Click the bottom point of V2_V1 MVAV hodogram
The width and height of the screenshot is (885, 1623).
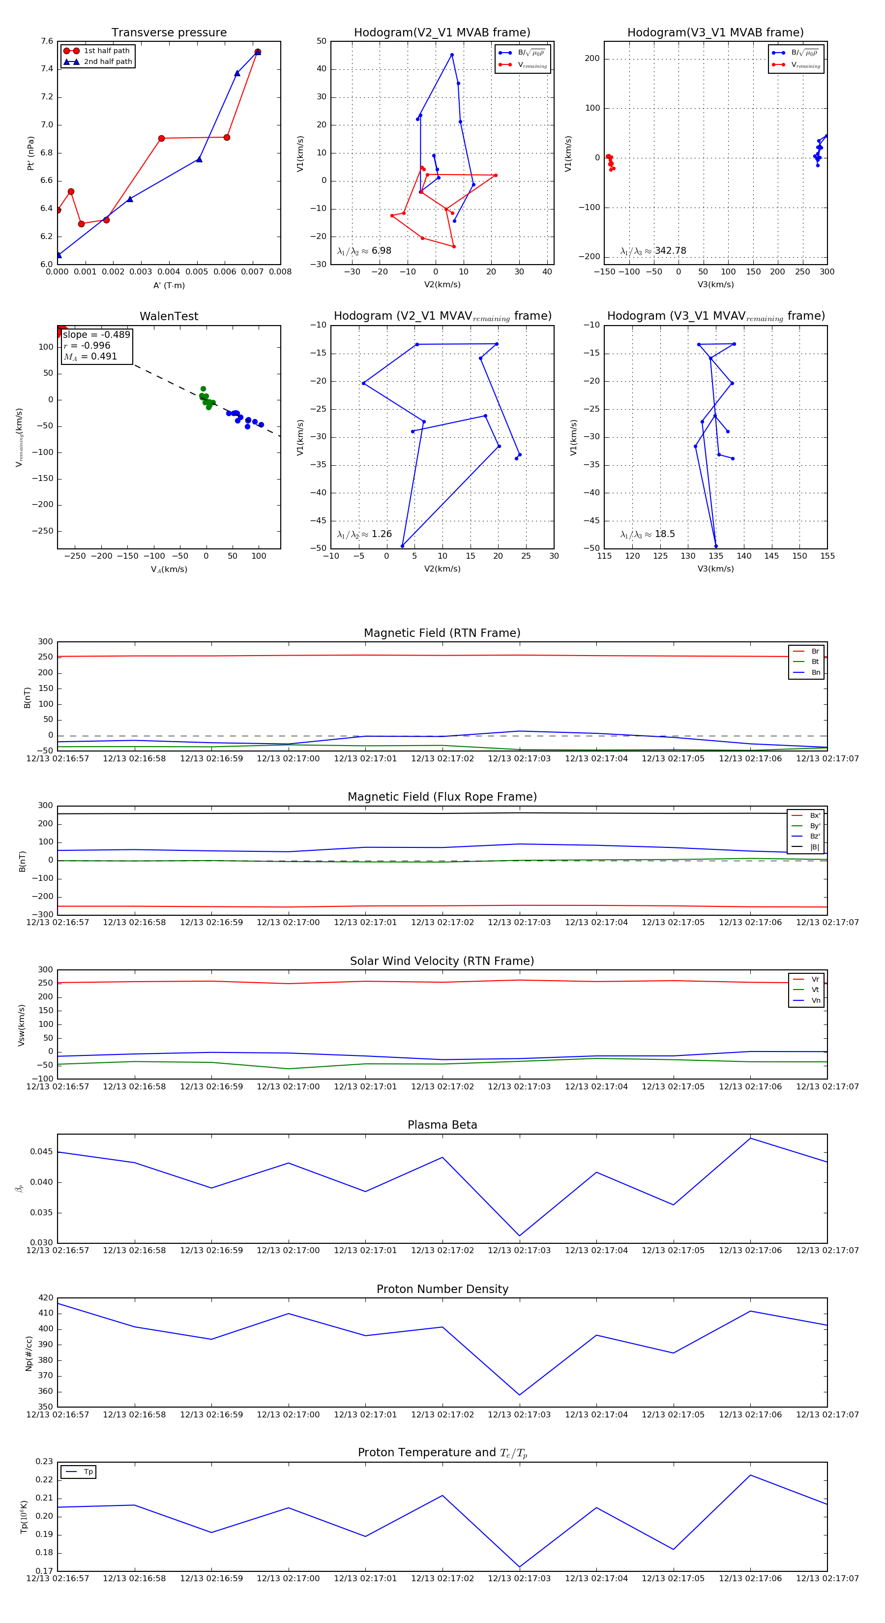click(x=402, y=546)
